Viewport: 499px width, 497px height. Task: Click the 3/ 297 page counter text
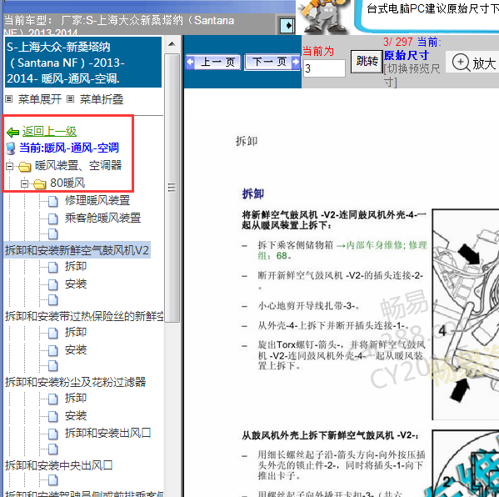(x=398, y=42)
